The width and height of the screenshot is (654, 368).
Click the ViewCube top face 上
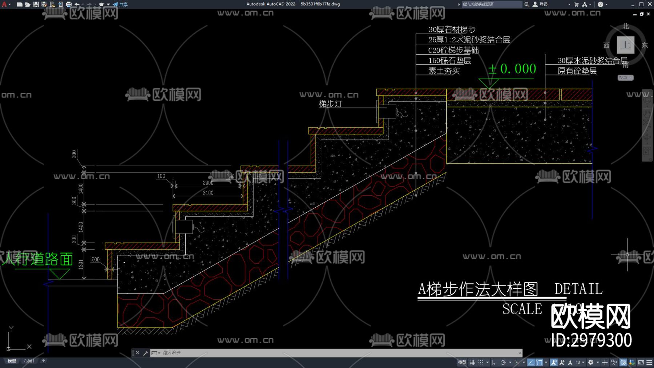pos(625,45)
